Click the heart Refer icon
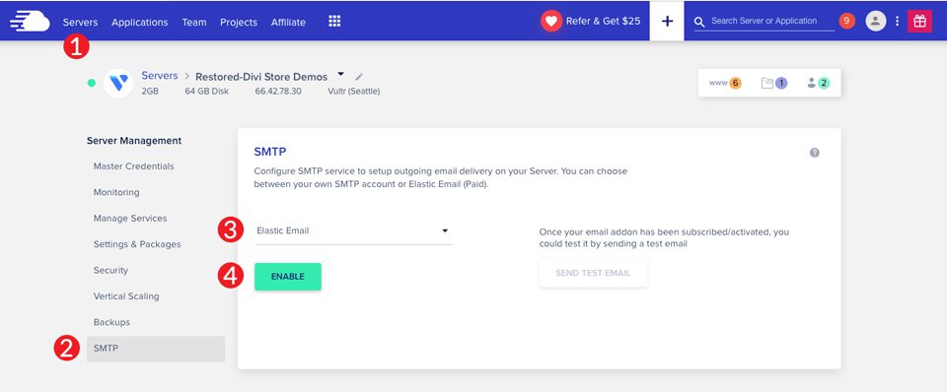 coord(550,21)
